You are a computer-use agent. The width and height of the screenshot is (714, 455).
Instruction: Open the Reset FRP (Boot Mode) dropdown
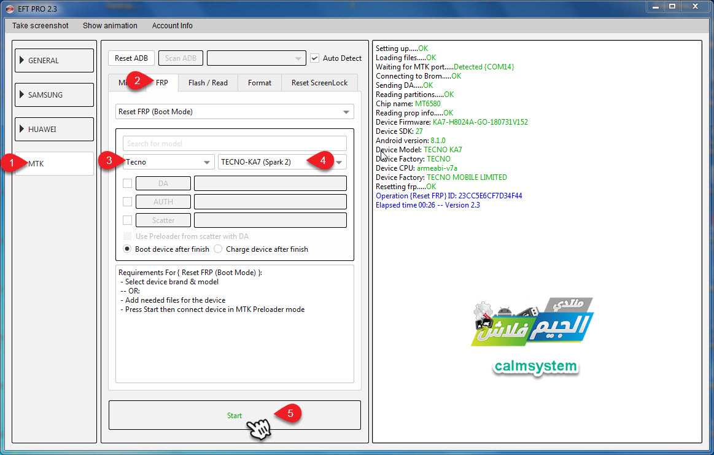[x=235, y=112]
